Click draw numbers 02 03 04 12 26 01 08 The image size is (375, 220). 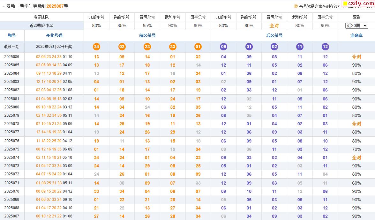pos(54,90)
